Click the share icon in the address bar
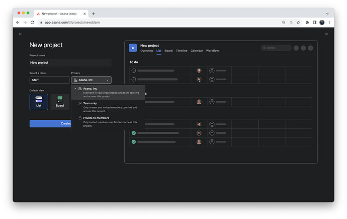 [291, 23]
